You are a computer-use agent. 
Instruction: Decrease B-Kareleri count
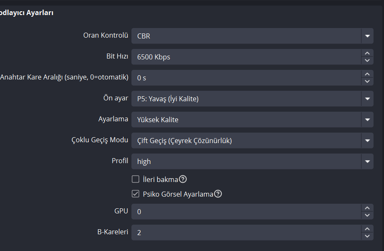point(367,236)
